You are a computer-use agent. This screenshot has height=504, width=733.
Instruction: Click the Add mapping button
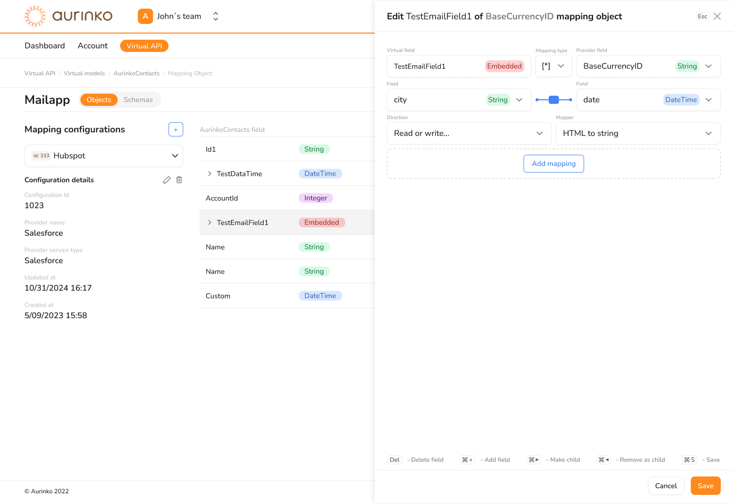(x=553, y=163)
